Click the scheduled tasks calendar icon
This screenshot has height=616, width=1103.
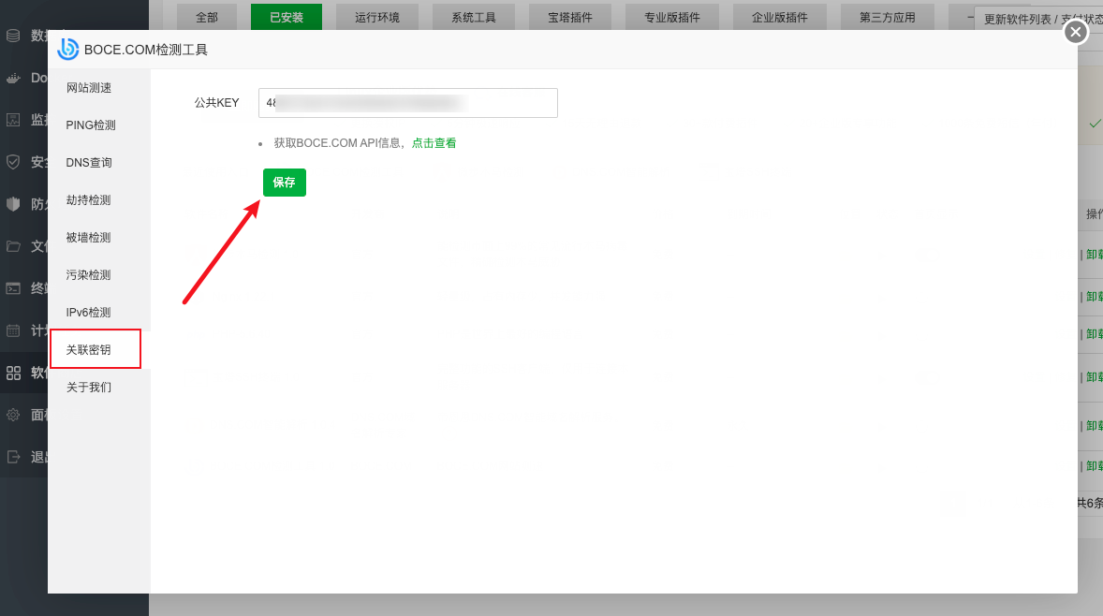[13, 330]
